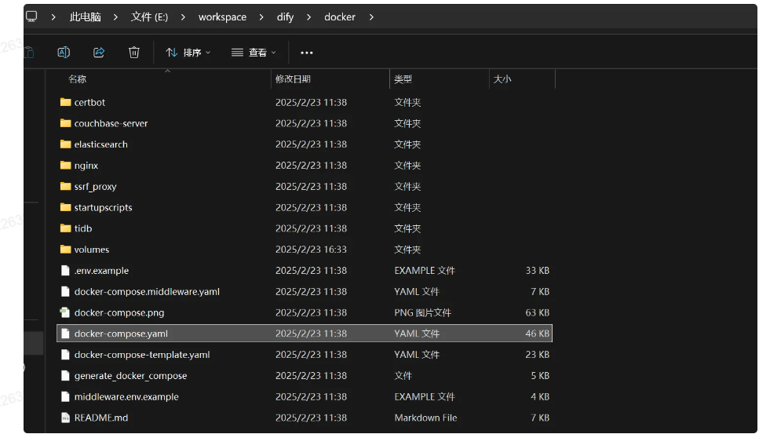Image resolution: width=759 pixels, height=445 pixels.
Task: Sort by the 大小 column header
Action: click(502, 79)
